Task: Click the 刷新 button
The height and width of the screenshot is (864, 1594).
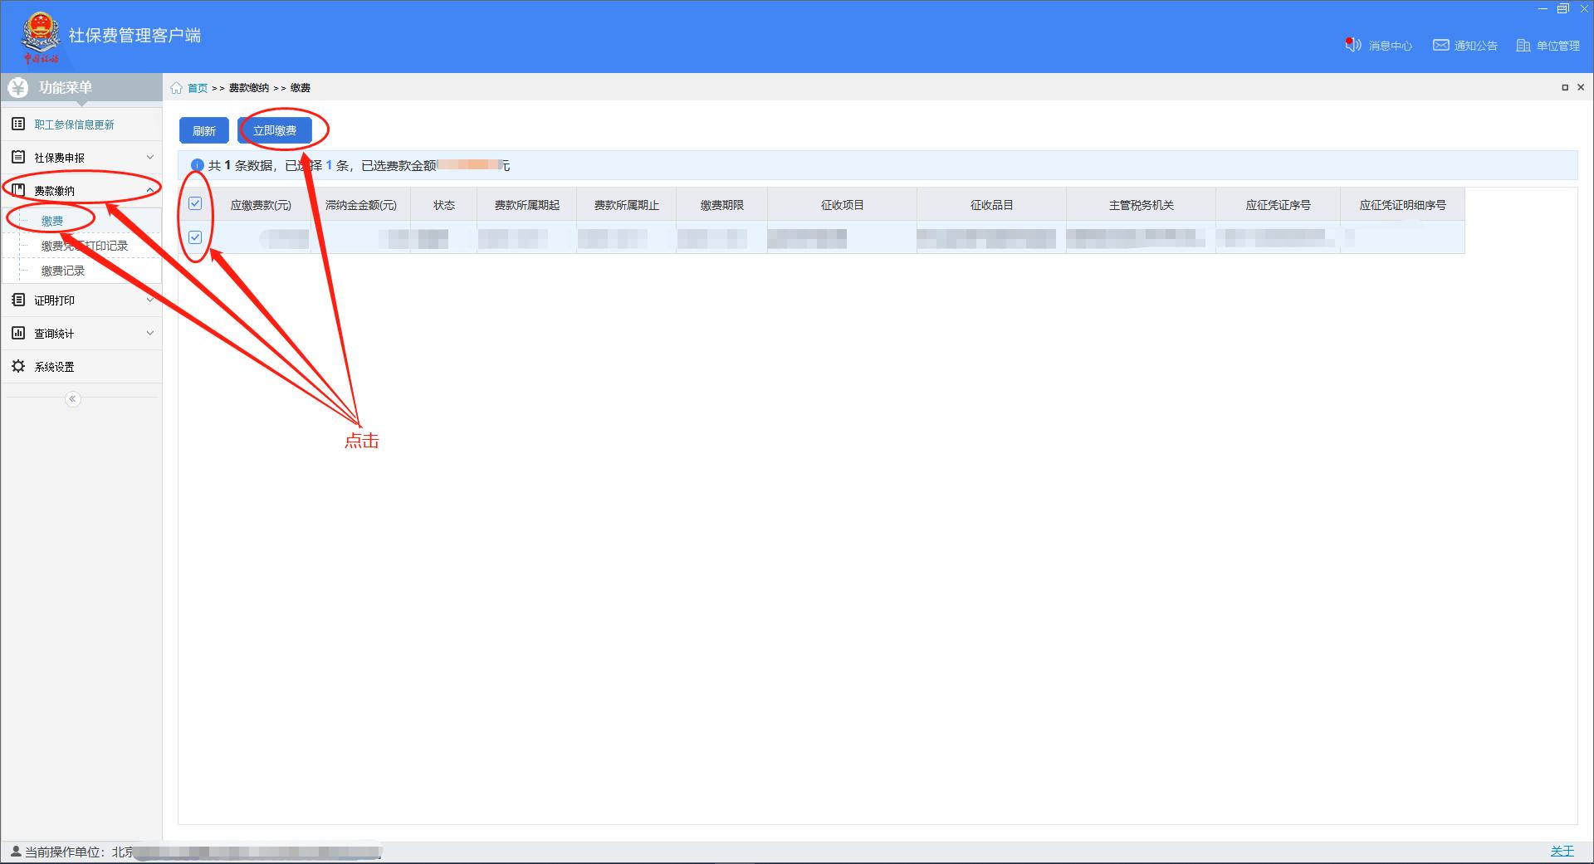Action: pyautogui.click(x=204, y=130)
